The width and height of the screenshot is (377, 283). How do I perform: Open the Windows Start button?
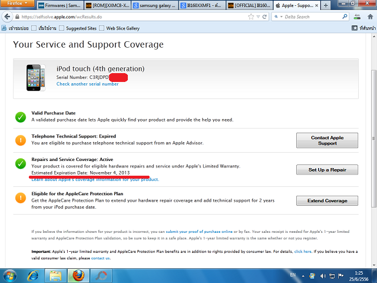click(10, 276)
